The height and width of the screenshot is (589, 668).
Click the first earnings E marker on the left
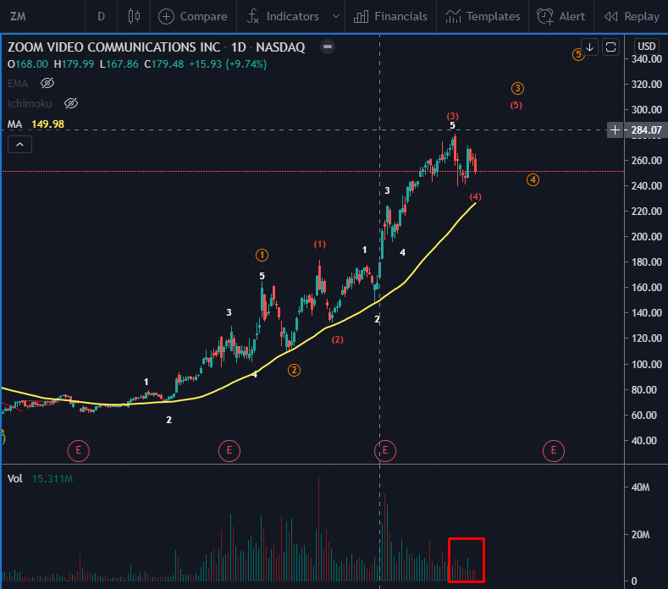point(79,450)
